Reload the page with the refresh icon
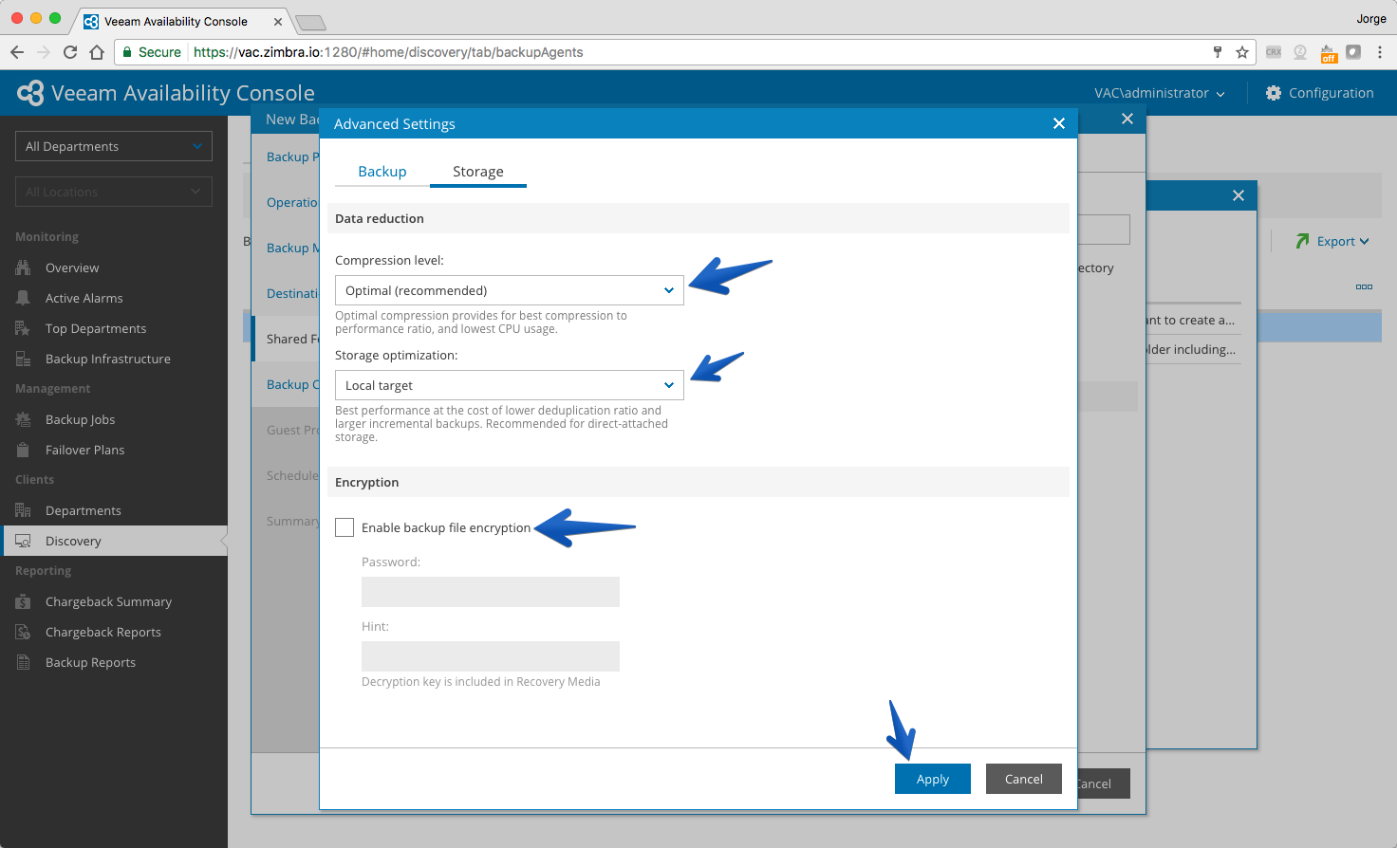The width and height of the screenshot is (1397, 848). click(x=70, y=52)
